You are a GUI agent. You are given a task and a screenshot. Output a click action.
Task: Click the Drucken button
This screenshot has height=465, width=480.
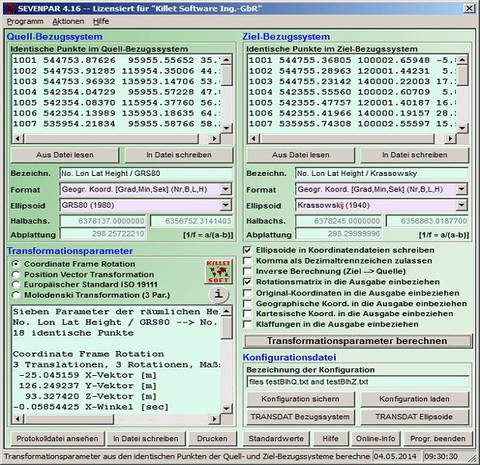(x=212, y=439)
